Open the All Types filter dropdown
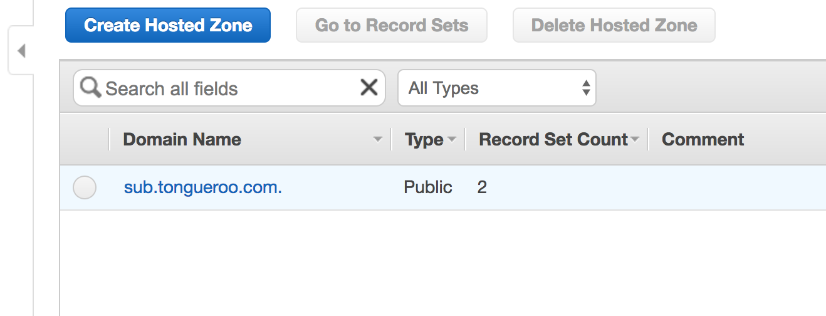The height and width of the screenshot is (316, 826). click(x=497, y=88)
